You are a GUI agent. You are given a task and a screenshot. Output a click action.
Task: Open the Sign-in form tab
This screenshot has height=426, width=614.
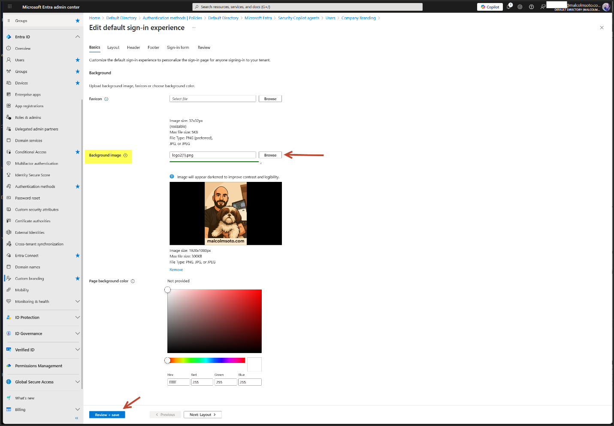point(178,48)
